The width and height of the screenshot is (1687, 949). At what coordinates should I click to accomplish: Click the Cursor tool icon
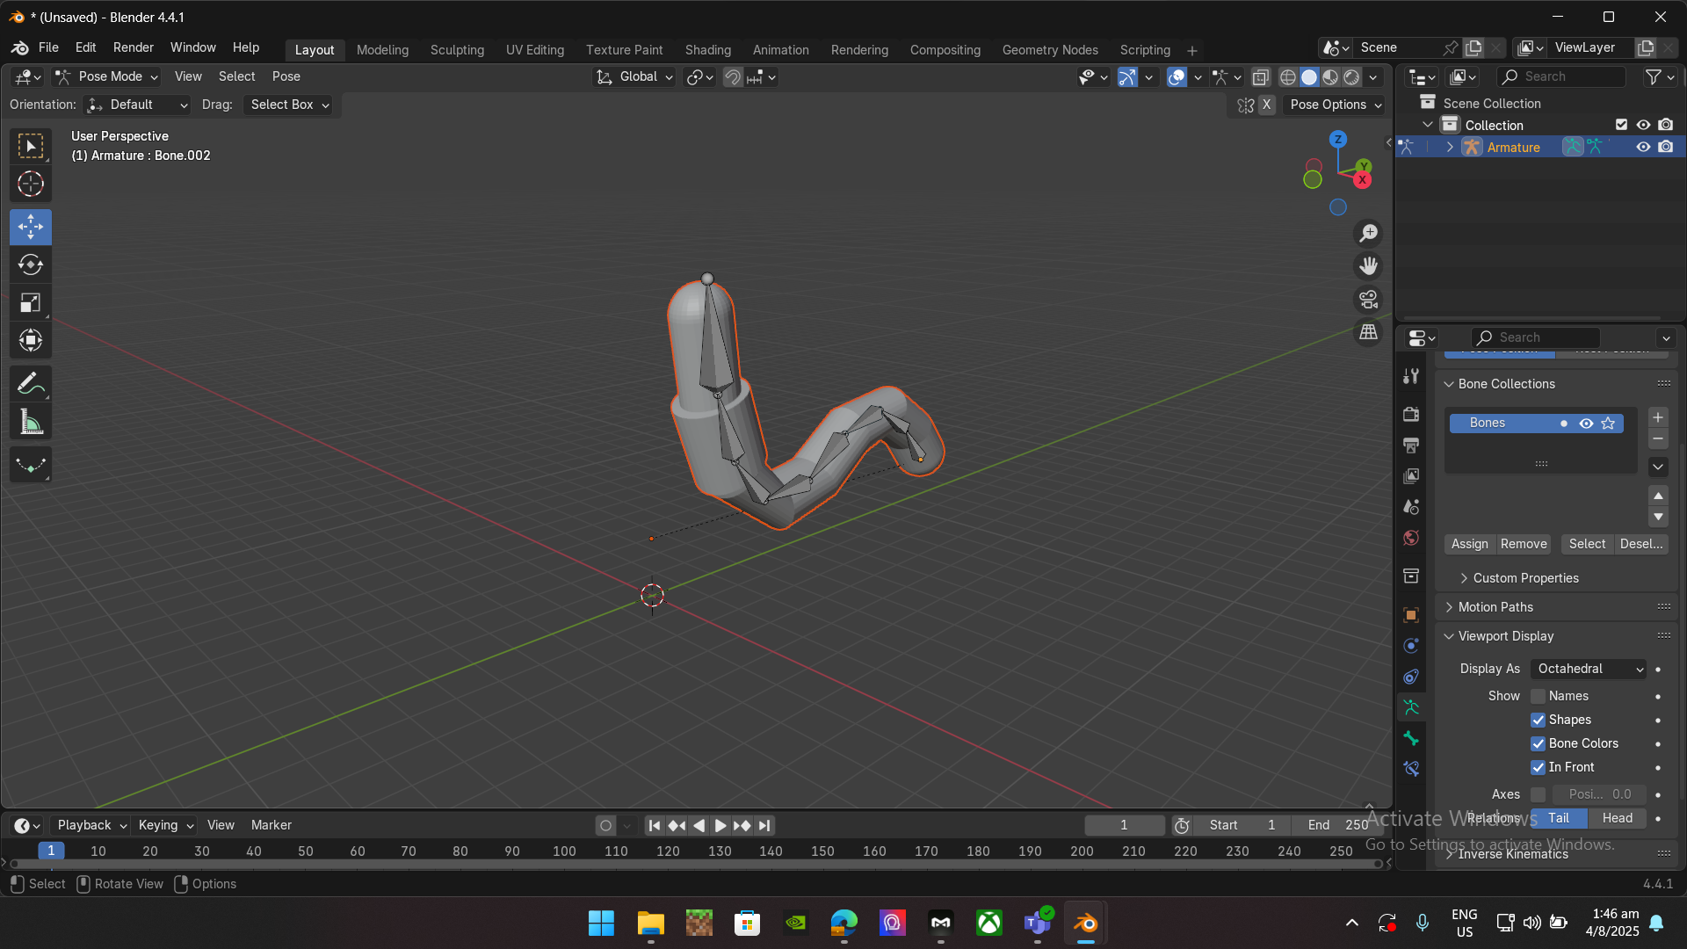tap(31, 185)
